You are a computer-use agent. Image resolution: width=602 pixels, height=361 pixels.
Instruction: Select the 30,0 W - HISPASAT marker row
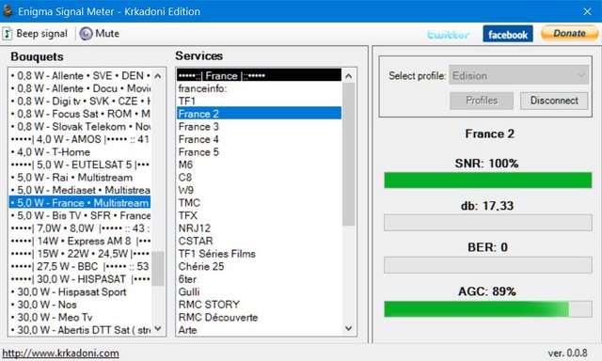tap(80, 279)
